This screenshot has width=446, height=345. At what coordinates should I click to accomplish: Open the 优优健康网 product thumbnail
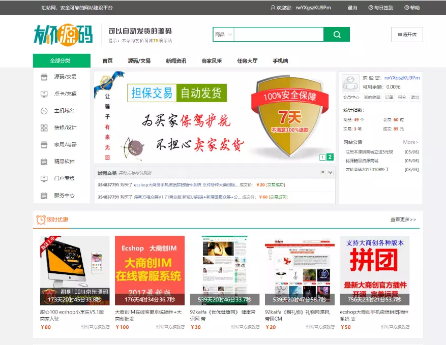225,270
